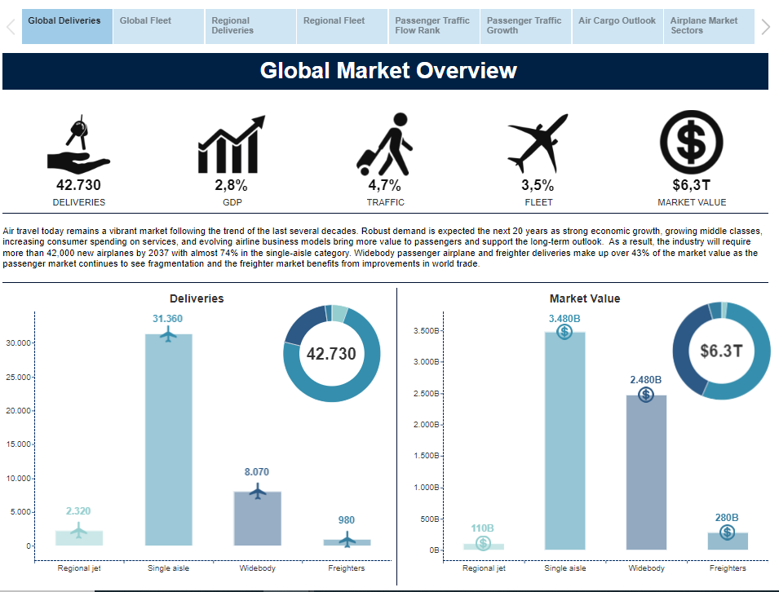Go to the Regional Fleet tab

click(x=342, y=26)
